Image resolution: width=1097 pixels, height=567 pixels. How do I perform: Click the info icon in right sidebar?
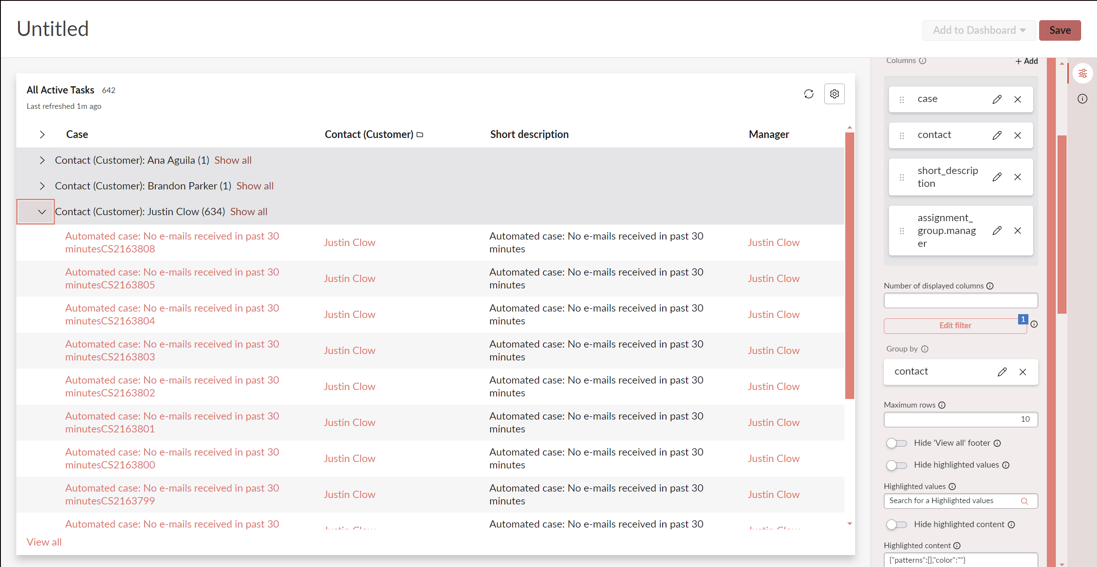pyautogui.click(x=1082, y=99)
